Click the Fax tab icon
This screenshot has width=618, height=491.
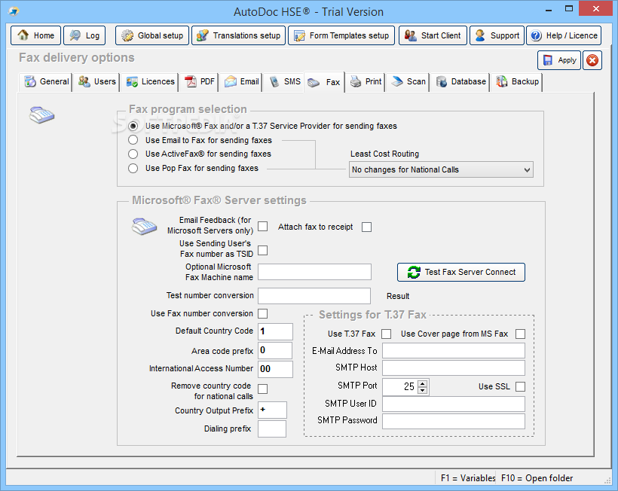(314, 82)
